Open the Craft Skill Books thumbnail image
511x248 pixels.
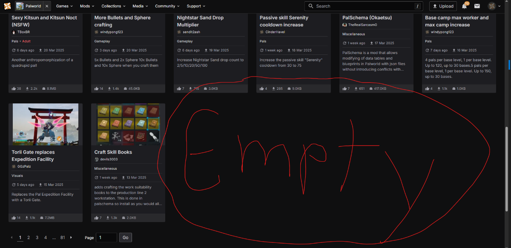tap(128, 124)
